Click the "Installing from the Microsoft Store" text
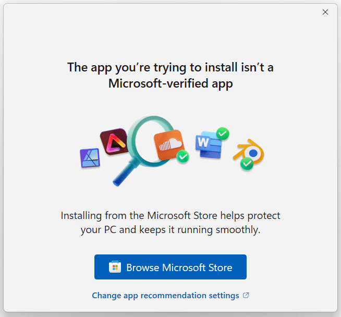 tap(170, 215)
